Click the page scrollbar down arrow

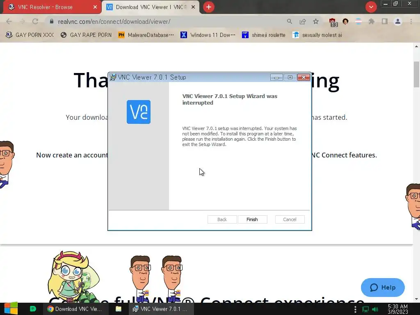pyautogui.click(x=417, y=299)
